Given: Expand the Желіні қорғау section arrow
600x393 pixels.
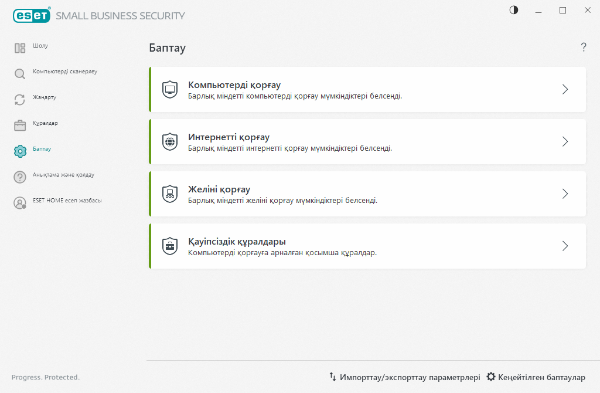Looking at the screenshot, I should 565,194.
